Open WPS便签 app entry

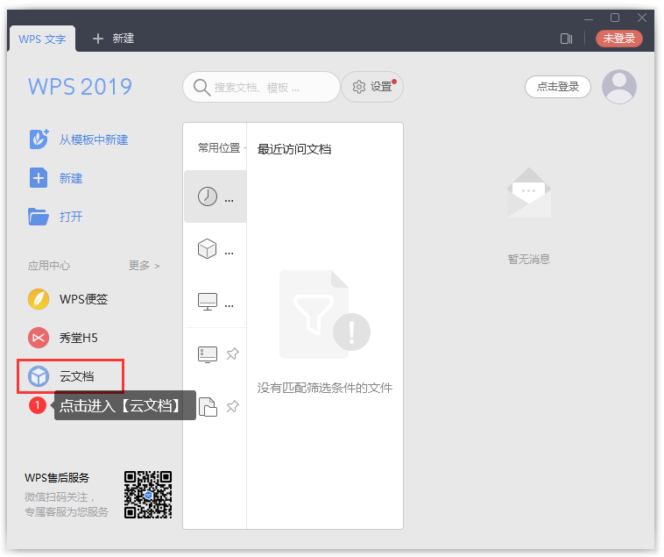pos(83,299)
